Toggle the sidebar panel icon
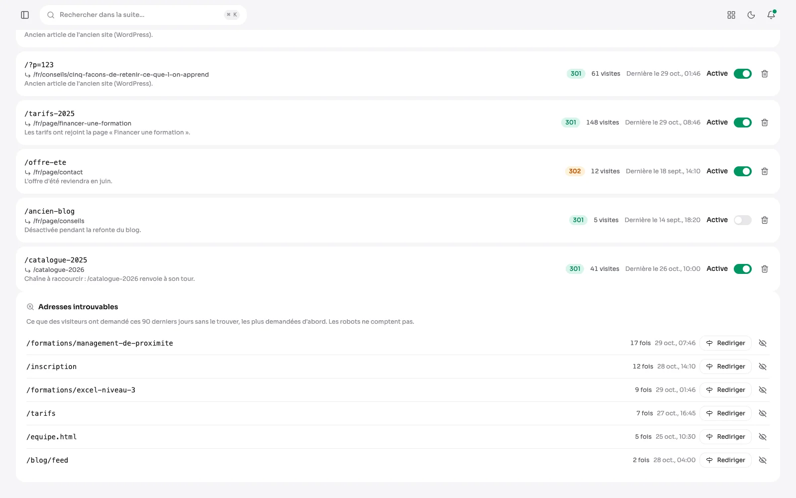This screenshot has width=796, height=498. (x=25, y=15)
